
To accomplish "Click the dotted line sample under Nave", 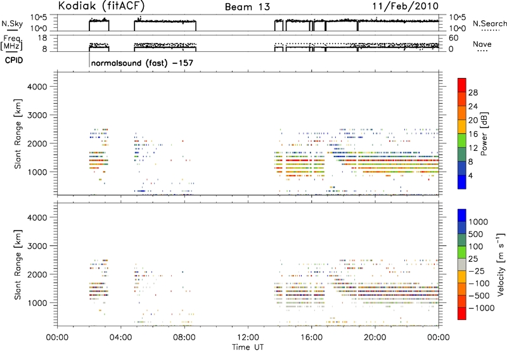I will (482, 51).
